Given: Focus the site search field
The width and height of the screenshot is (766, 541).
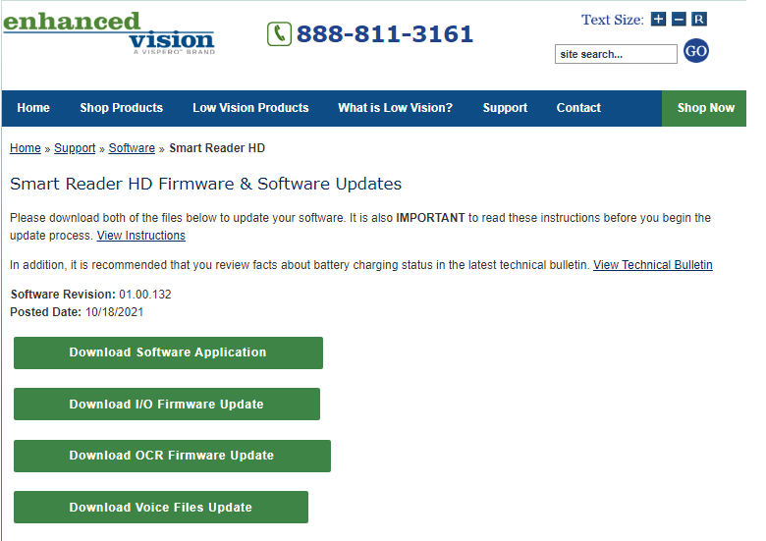Looking at the screenshot, I should click(616, 54).
